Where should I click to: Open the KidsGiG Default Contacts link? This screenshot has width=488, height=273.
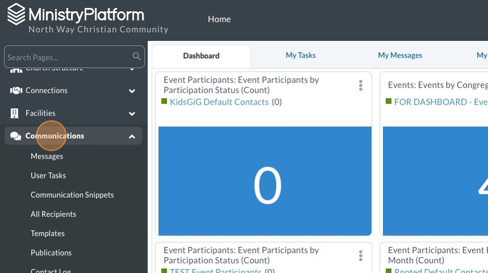click(x=219, y=102)
